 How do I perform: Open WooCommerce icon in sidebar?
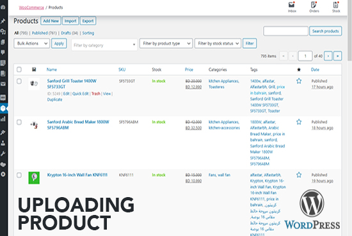3,98
